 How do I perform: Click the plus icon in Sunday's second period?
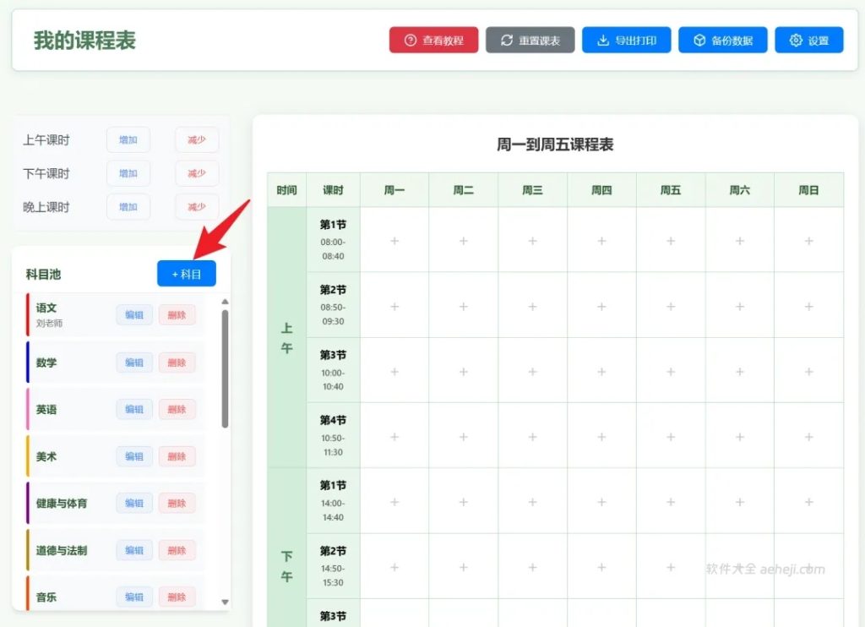click(808, 305)
